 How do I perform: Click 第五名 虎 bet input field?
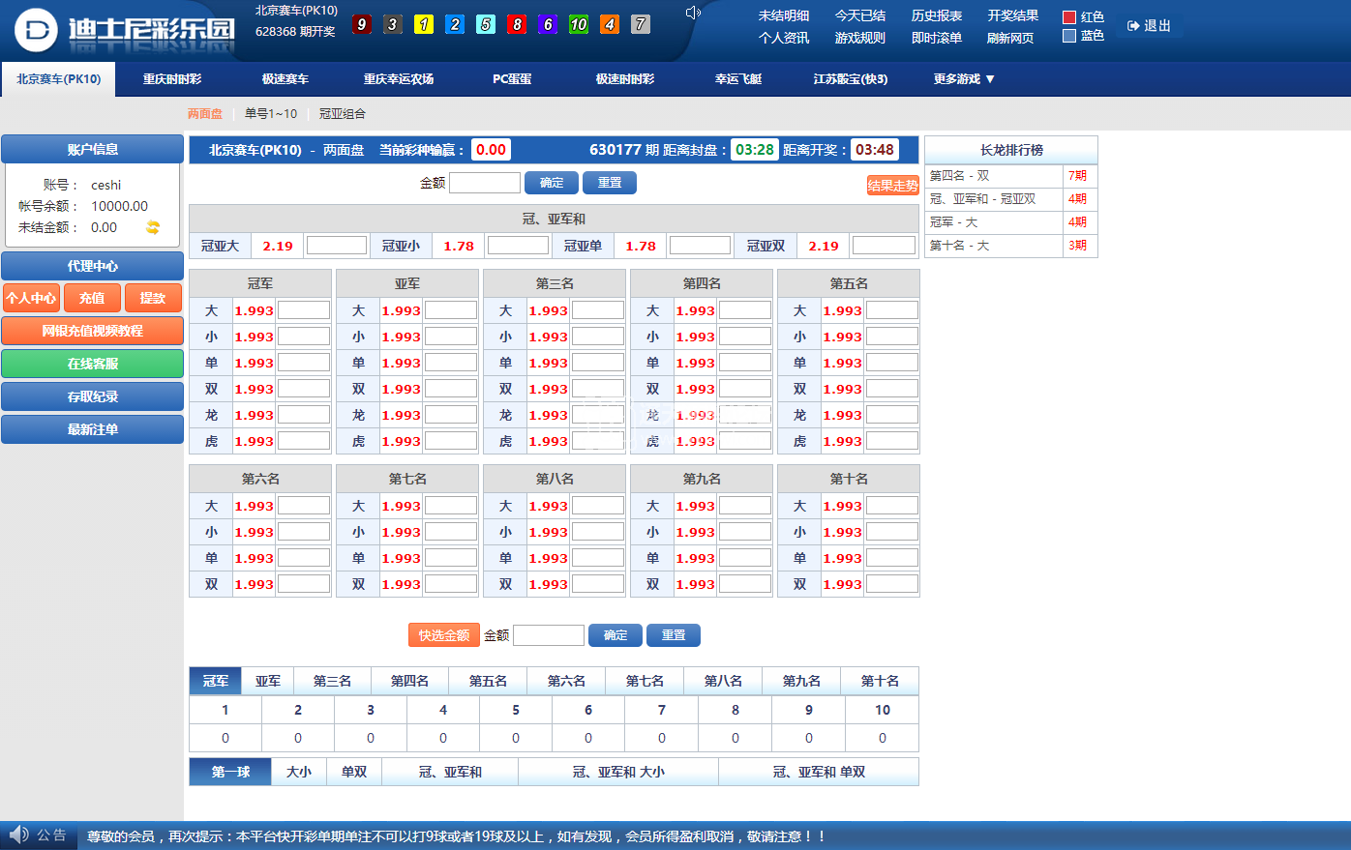(x=892, y=441)
